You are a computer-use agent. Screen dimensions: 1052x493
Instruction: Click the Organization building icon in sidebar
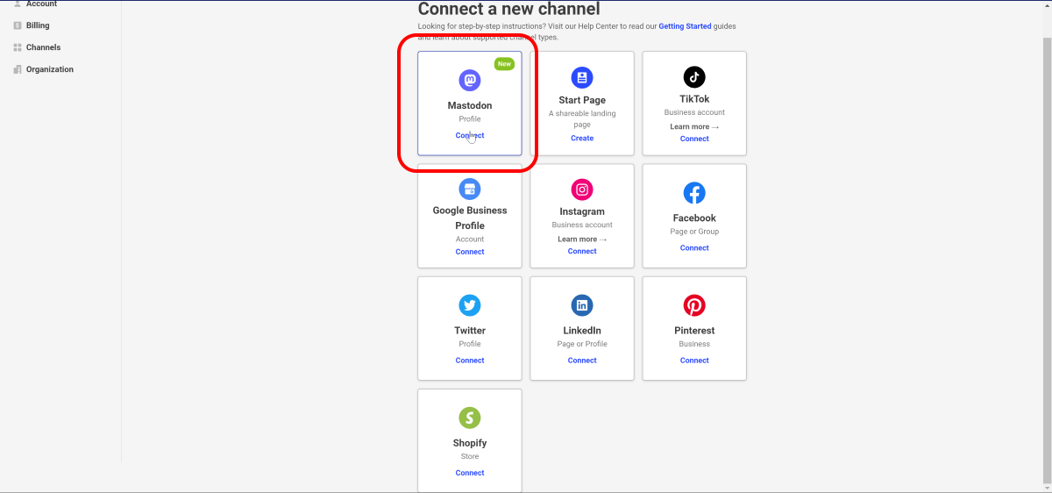tap(18, 69)
